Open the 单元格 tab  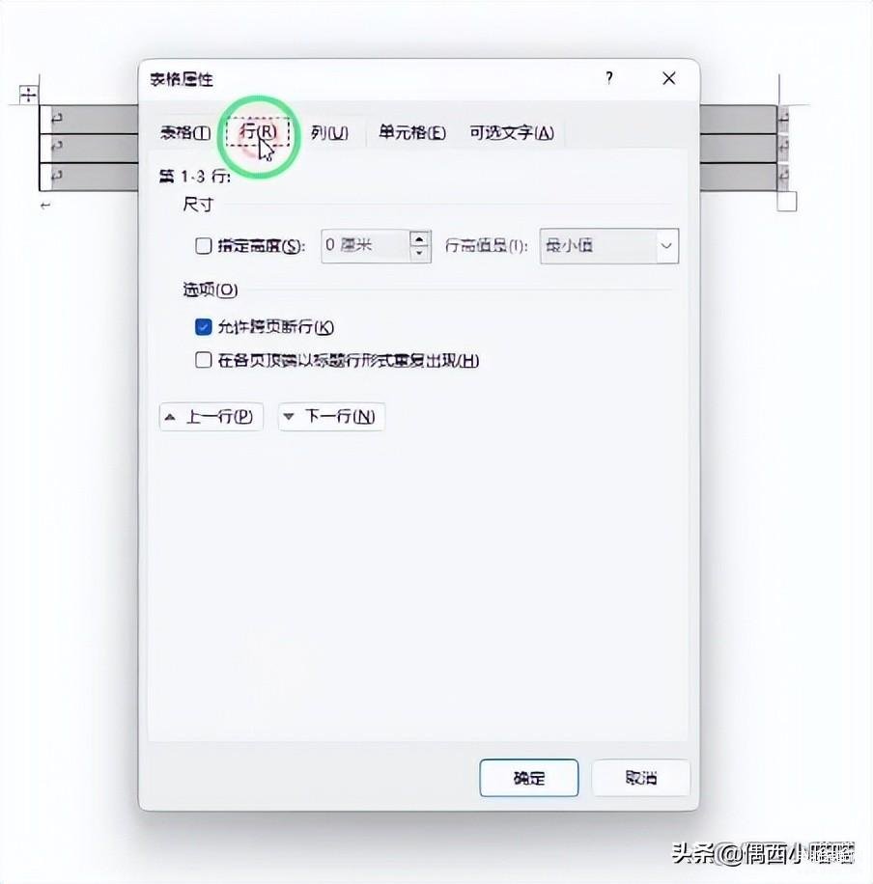(x=412, y=133)
